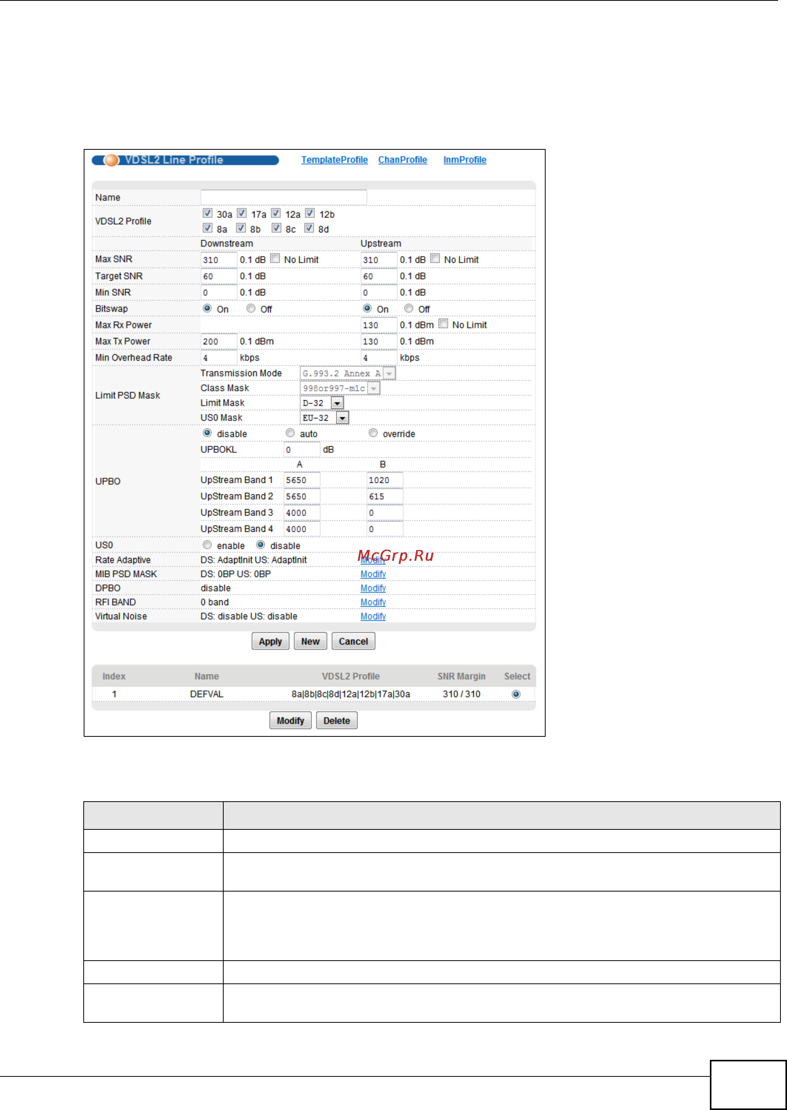Check Max Rx Power No Limit box
This screenshot has height=1110, width=787.
pos(443,323)
